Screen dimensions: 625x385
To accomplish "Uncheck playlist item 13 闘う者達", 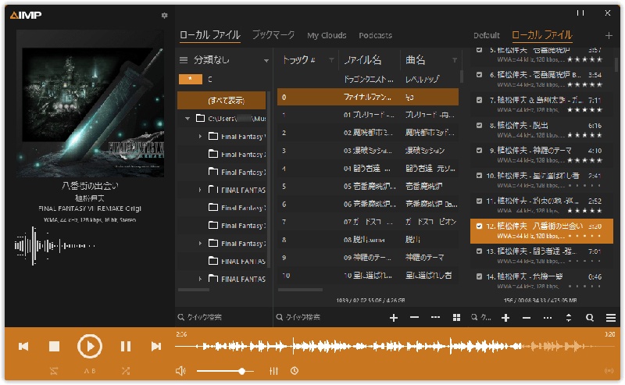I will (x=479, y=251).
